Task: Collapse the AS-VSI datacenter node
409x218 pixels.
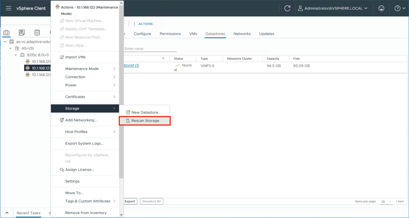Action: pos(10,48)
